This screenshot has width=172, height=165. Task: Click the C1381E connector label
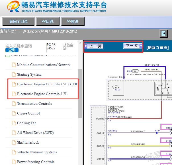click(112, 131)
